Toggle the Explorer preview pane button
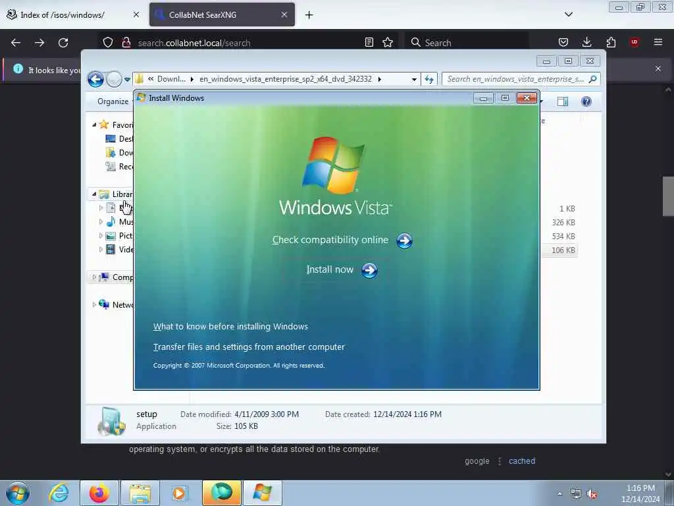Screen dimensions: 674x506 pyautogui.click(x=563, y=101)
